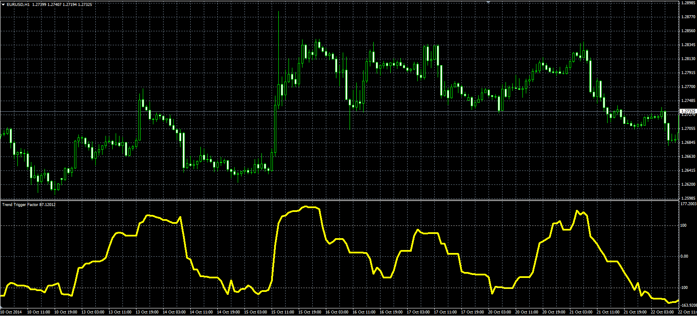Click the 1.27055 price axis label
The image size is (697, 316).
tap(689, 129)
